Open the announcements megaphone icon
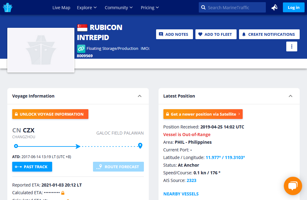This screenshot has width=307, height=200. click(274, 7)
